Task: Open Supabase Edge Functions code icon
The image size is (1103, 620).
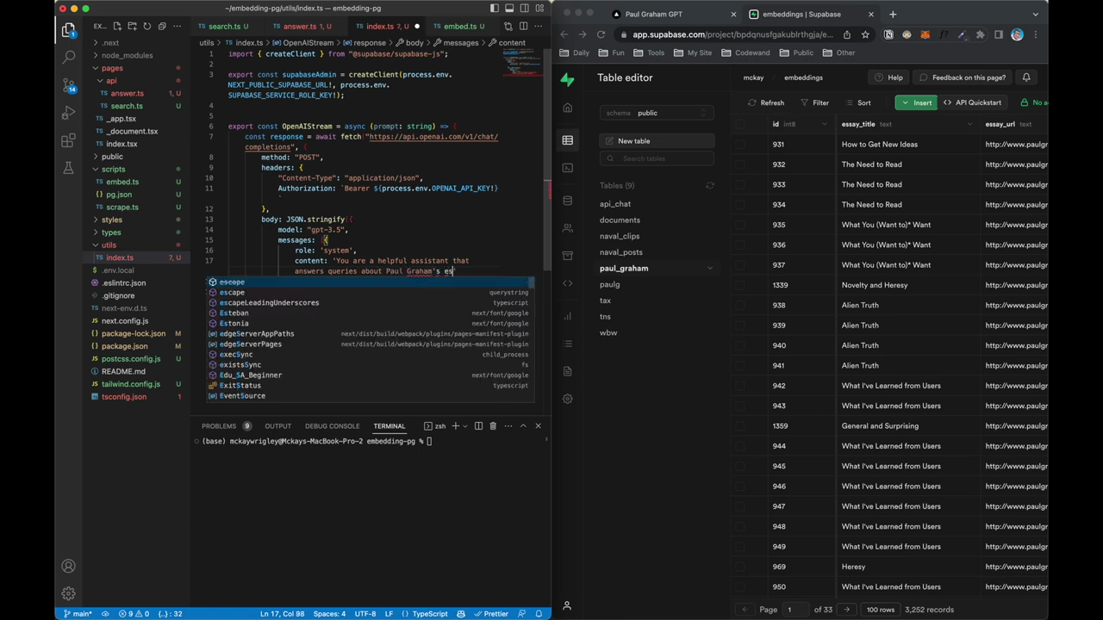Action: tap(567, 283)
